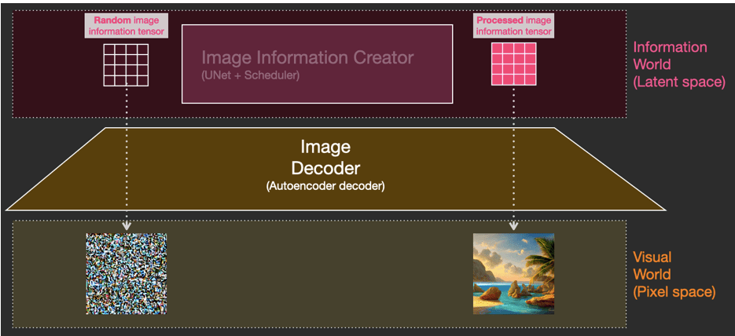Viewport: 735px width, 336px height.
Task: Click the bold word 'Random' in label
Action: coord(112,20)
